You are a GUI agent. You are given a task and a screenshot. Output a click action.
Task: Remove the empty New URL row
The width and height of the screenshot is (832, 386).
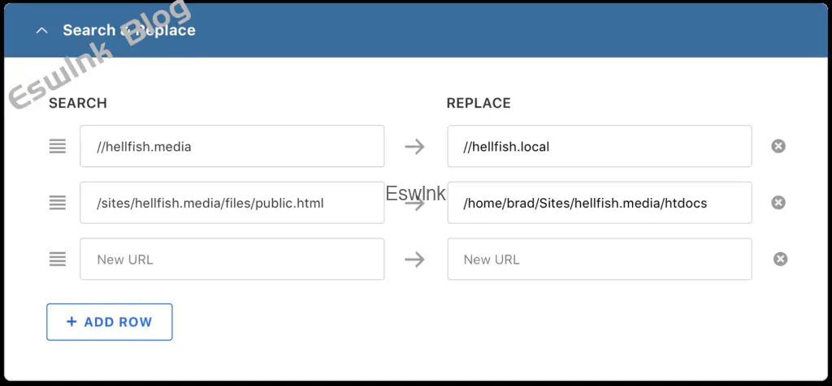click(x=780, y=259)
